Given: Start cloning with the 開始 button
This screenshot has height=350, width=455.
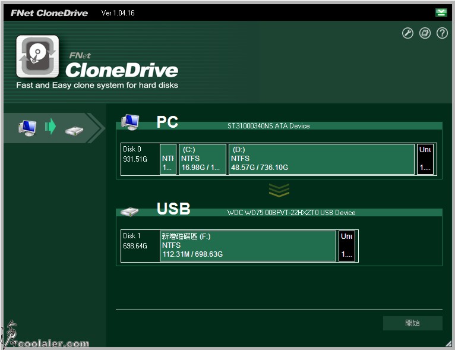Looking at the screenshot, I should (413, 323).
